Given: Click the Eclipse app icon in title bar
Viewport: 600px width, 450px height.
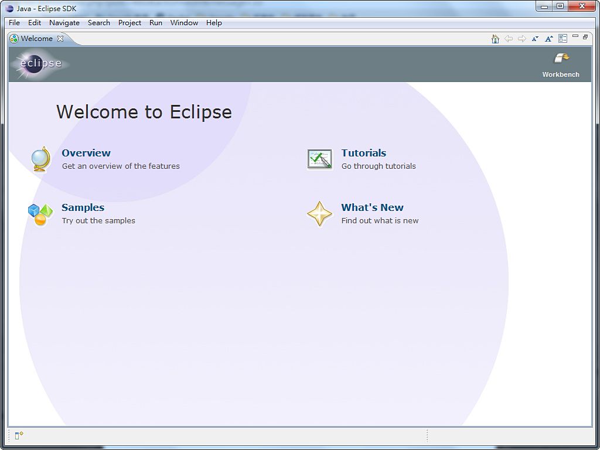Looking at the screenshot, I should pyautogui.click(x=9, y=8).
